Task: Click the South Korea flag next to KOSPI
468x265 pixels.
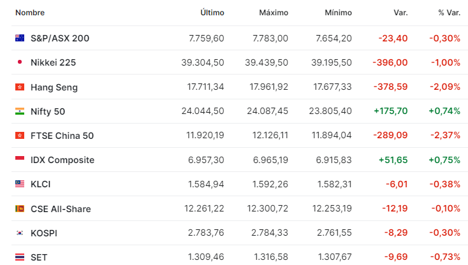Action: pyautogui.click(x=20, y=233)
